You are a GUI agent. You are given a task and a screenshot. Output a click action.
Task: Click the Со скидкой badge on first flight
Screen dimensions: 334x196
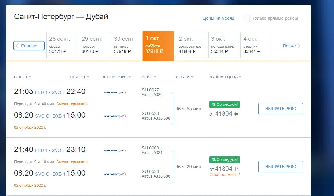(x=225, y=105)
